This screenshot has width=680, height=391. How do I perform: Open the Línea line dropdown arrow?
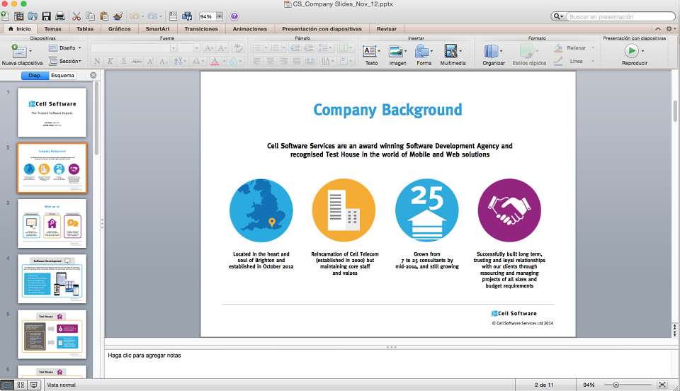593,61
